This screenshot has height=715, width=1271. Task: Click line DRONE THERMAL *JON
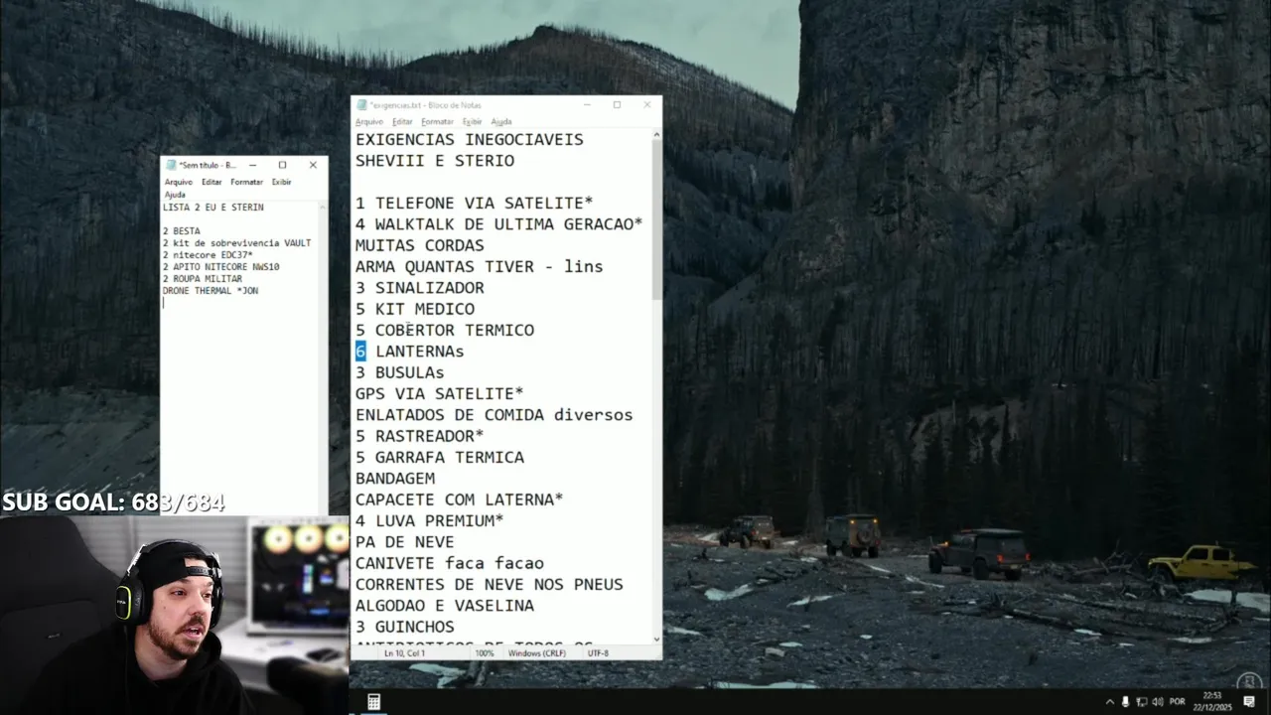[x=211, y=291]
